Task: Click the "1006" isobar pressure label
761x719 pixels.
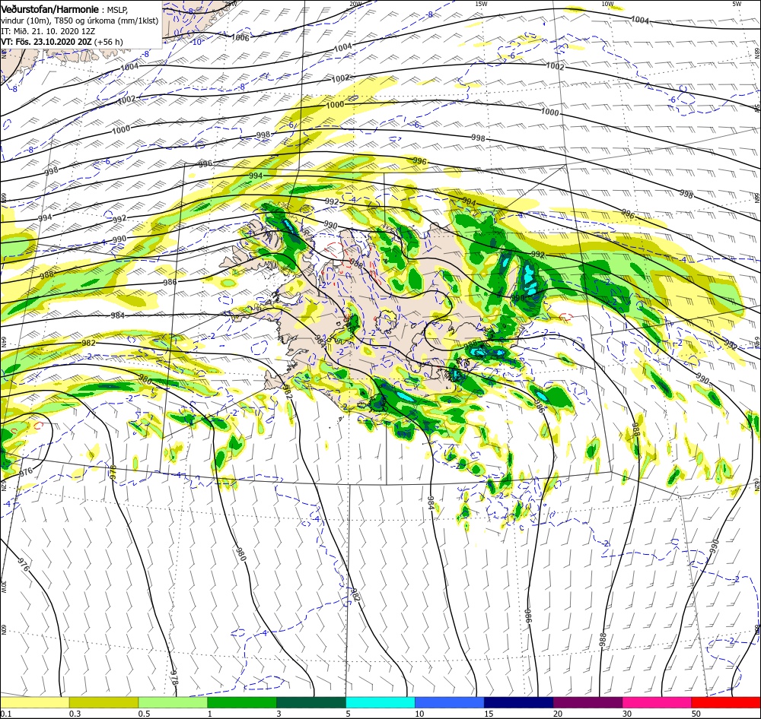Action: (x=240, y=37)
